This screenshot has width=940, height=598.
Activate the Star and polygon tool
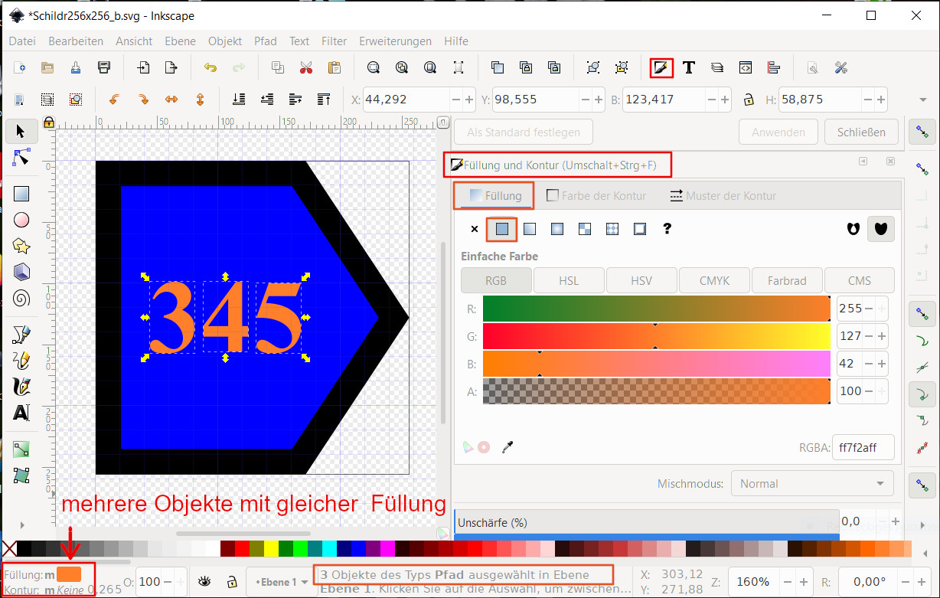click(x=21, y=246)
